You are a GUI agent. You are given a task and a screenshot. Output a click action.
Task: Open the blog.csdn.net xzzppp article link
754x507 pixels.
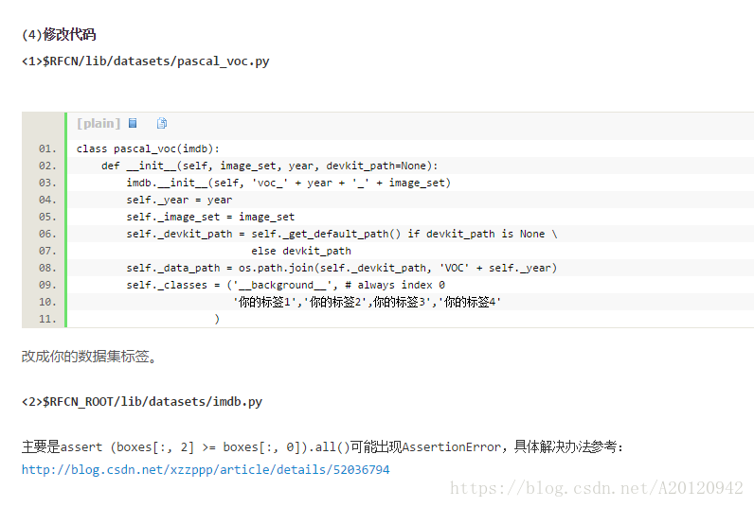pyautogui.click(x=206, y=469)
